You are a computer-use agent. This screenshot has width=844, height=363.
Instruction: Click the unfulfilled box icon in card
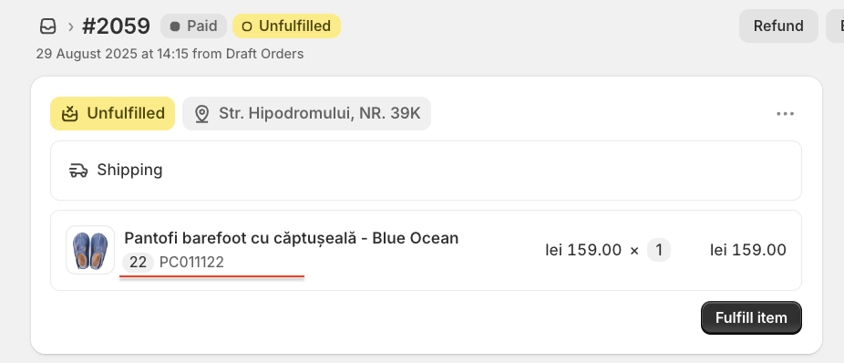tap(70, 114)
